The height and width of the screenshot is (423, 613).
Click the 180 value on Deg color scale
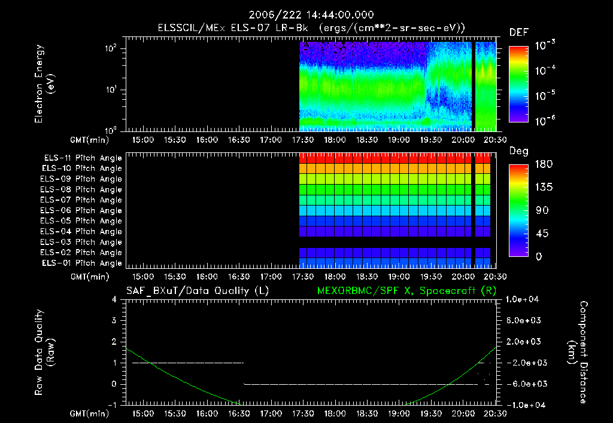[x=544, y=164]
